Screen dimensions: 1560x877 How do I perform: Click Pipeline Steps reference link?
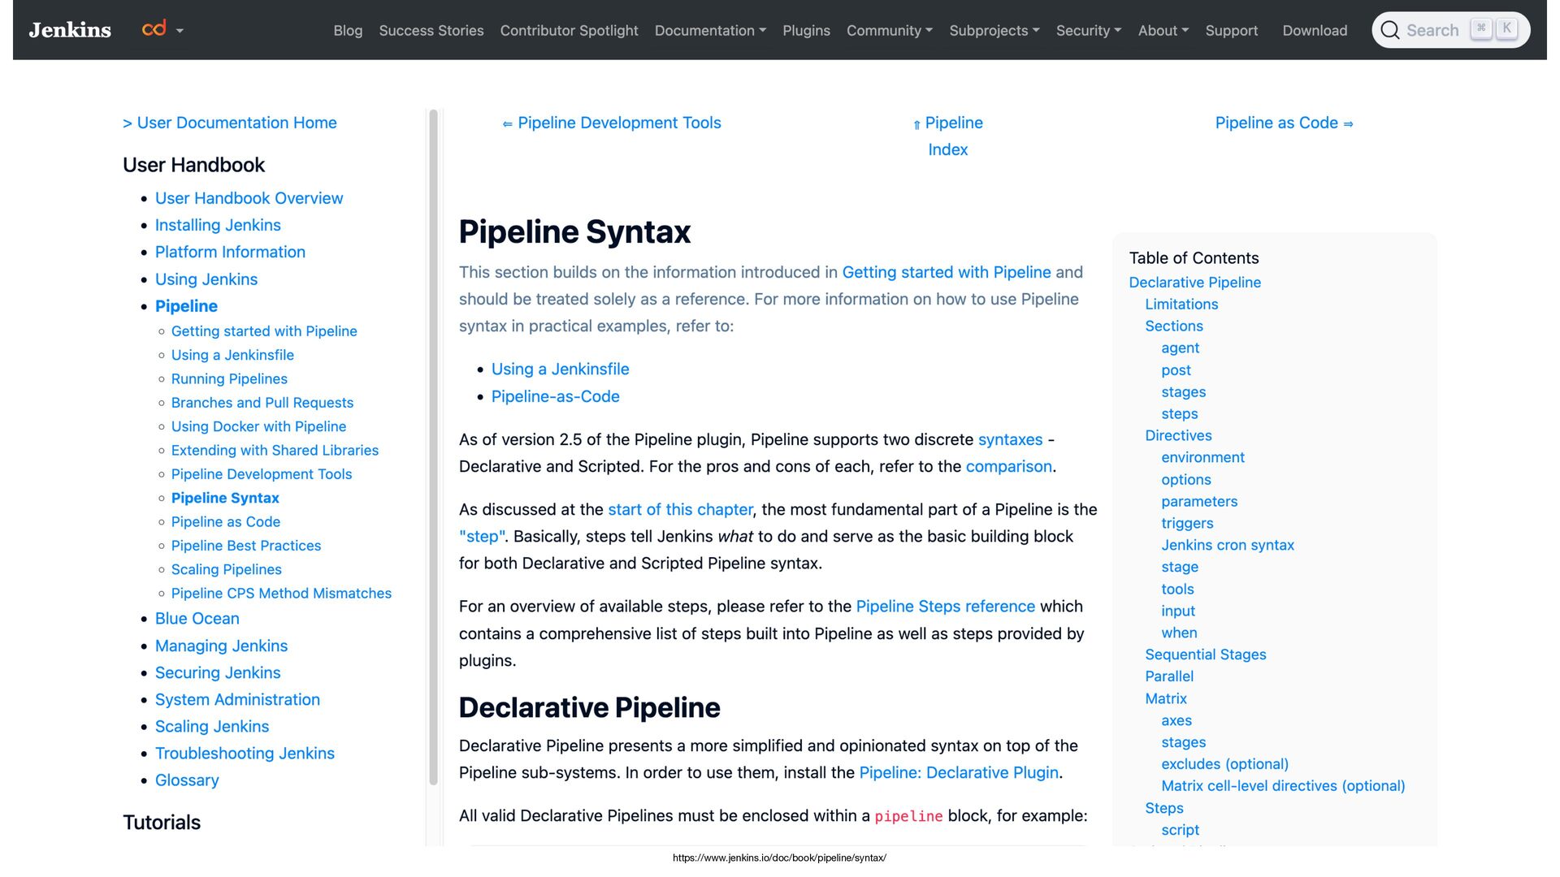[x=945, y=606]
